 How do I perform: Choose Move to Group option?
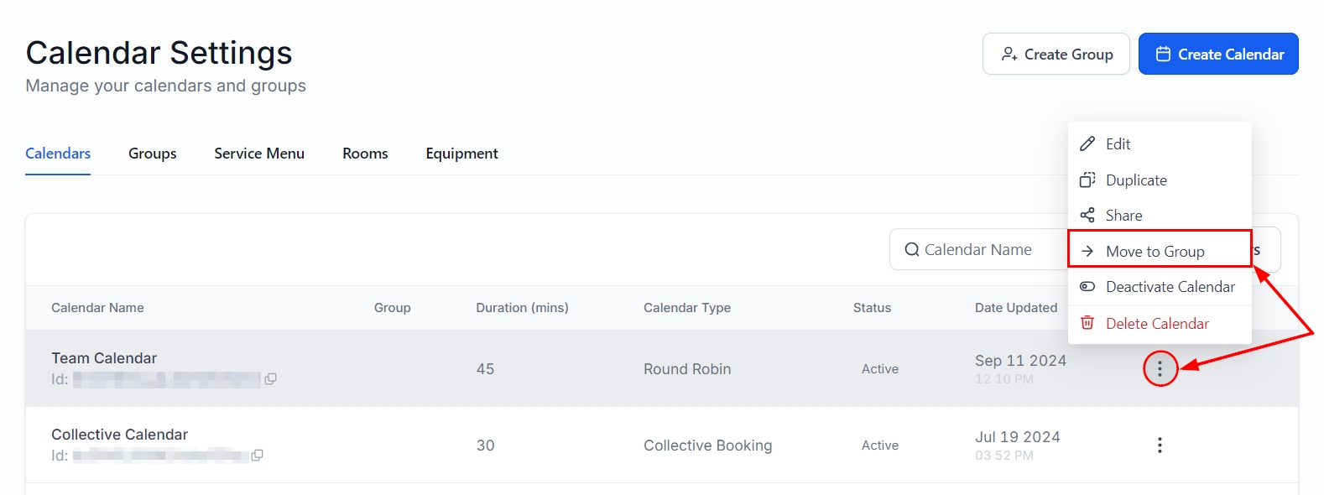[x=1155, y=252]
